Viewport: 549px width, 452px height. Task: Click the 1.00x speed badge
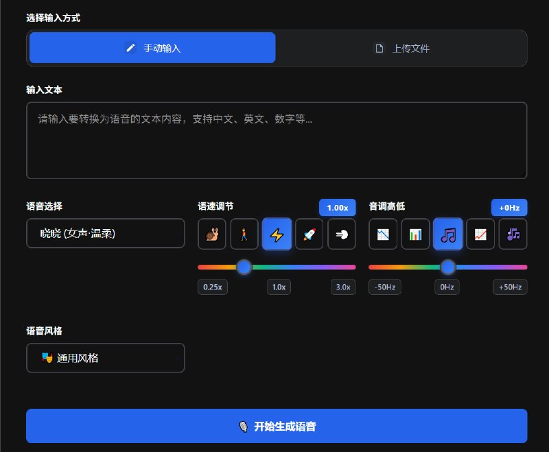click(338, 207)
